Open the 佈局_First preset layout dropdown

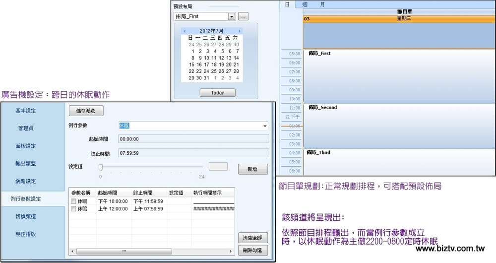tap(232, 16)
